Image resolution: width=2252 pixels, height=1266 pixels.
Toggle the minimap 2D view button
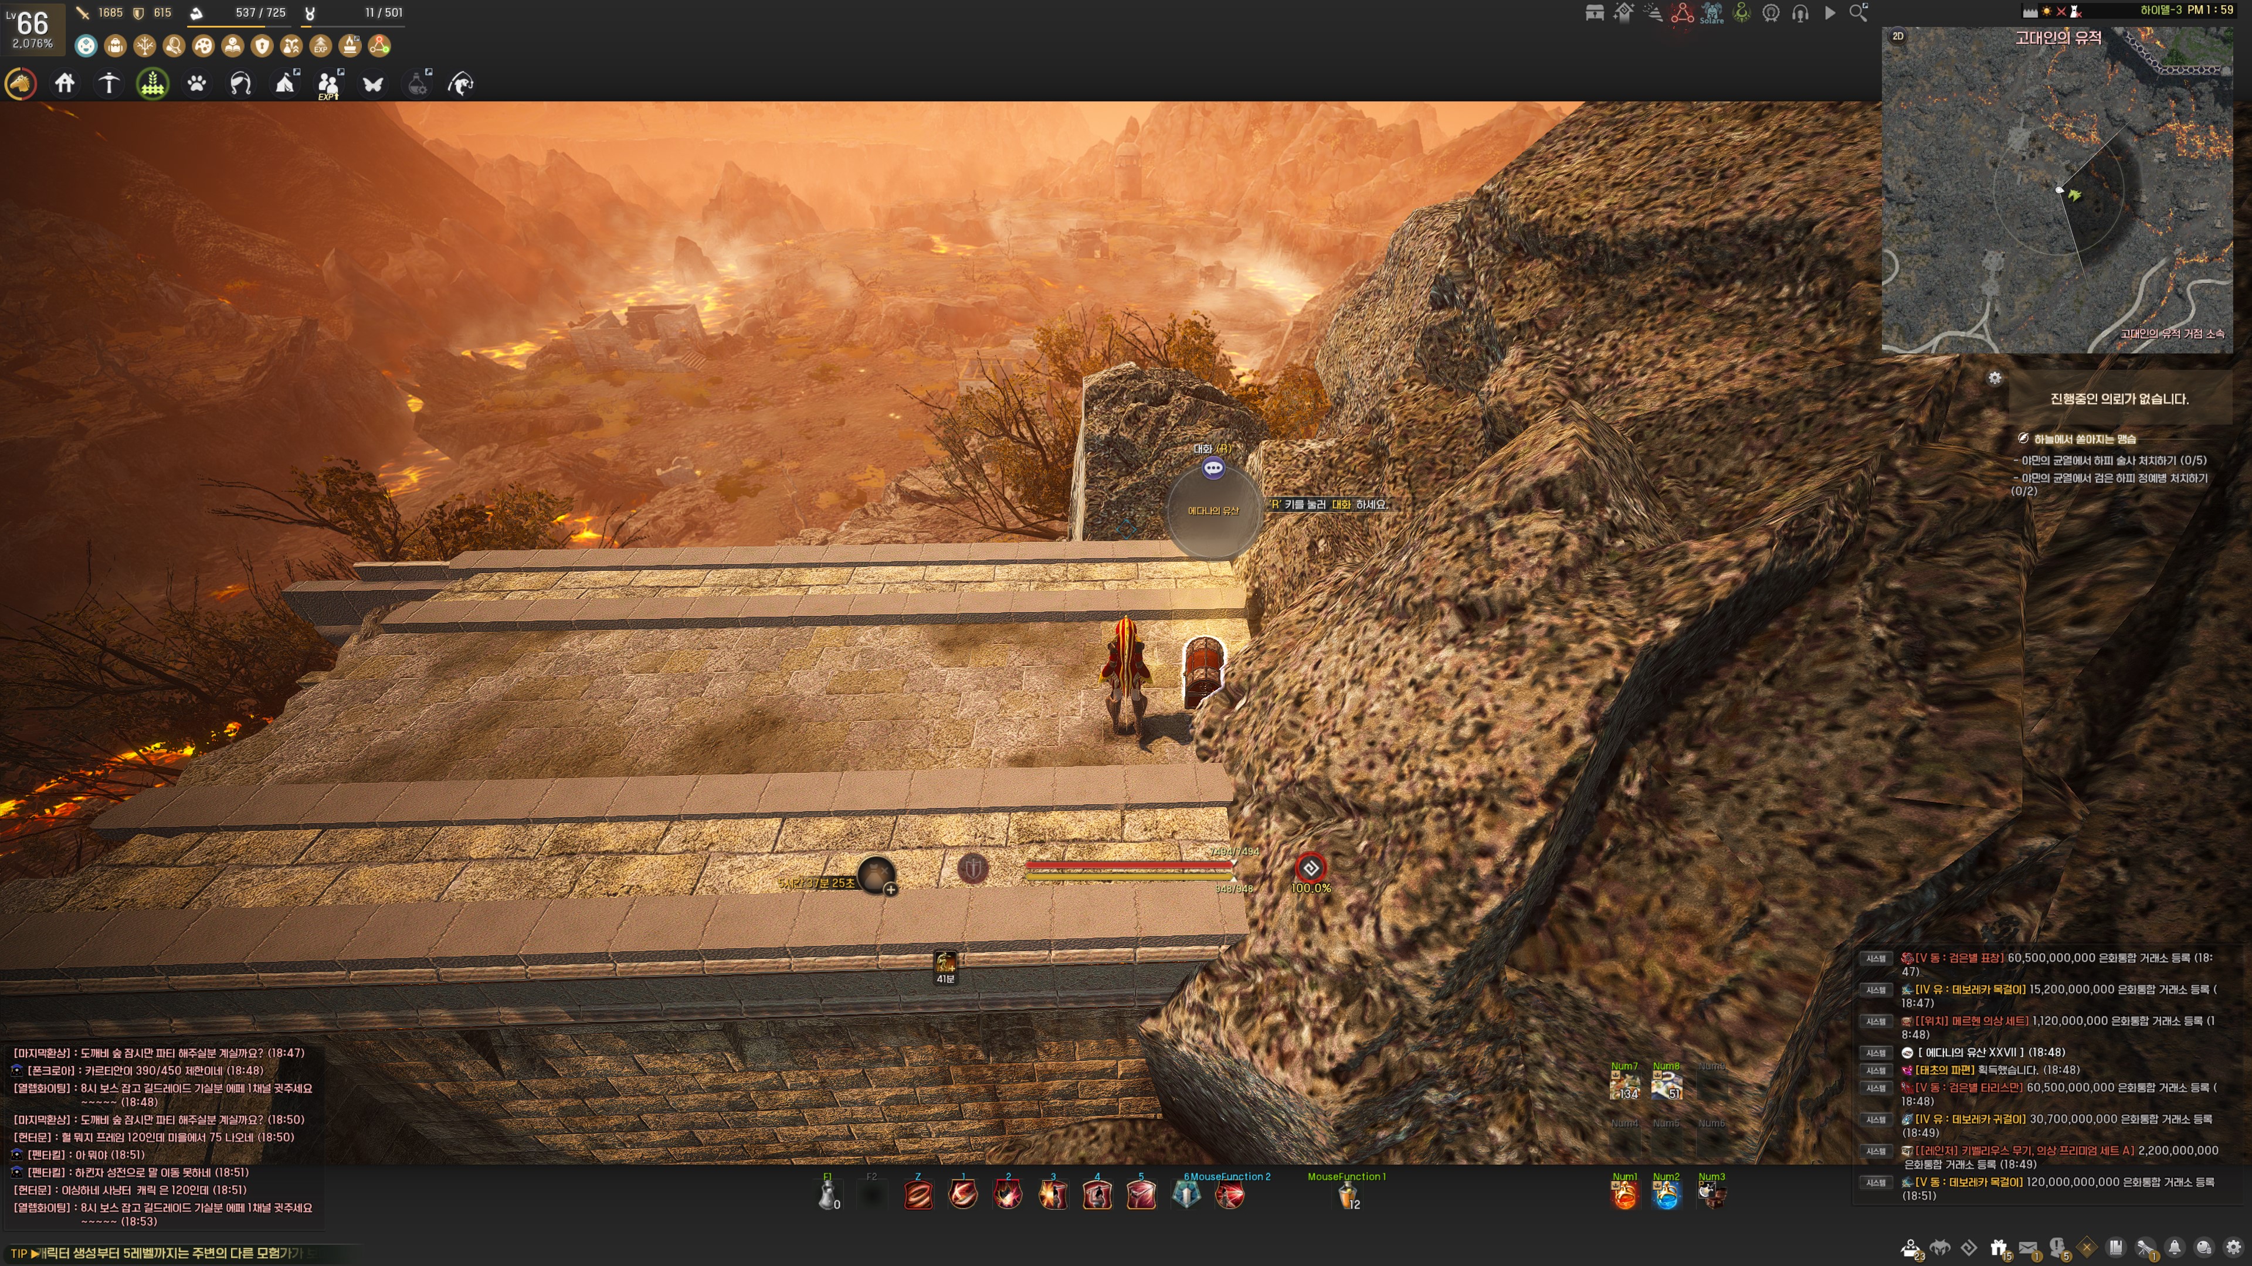coord(1898,36)
